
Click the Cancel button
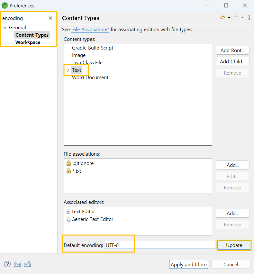231,264
